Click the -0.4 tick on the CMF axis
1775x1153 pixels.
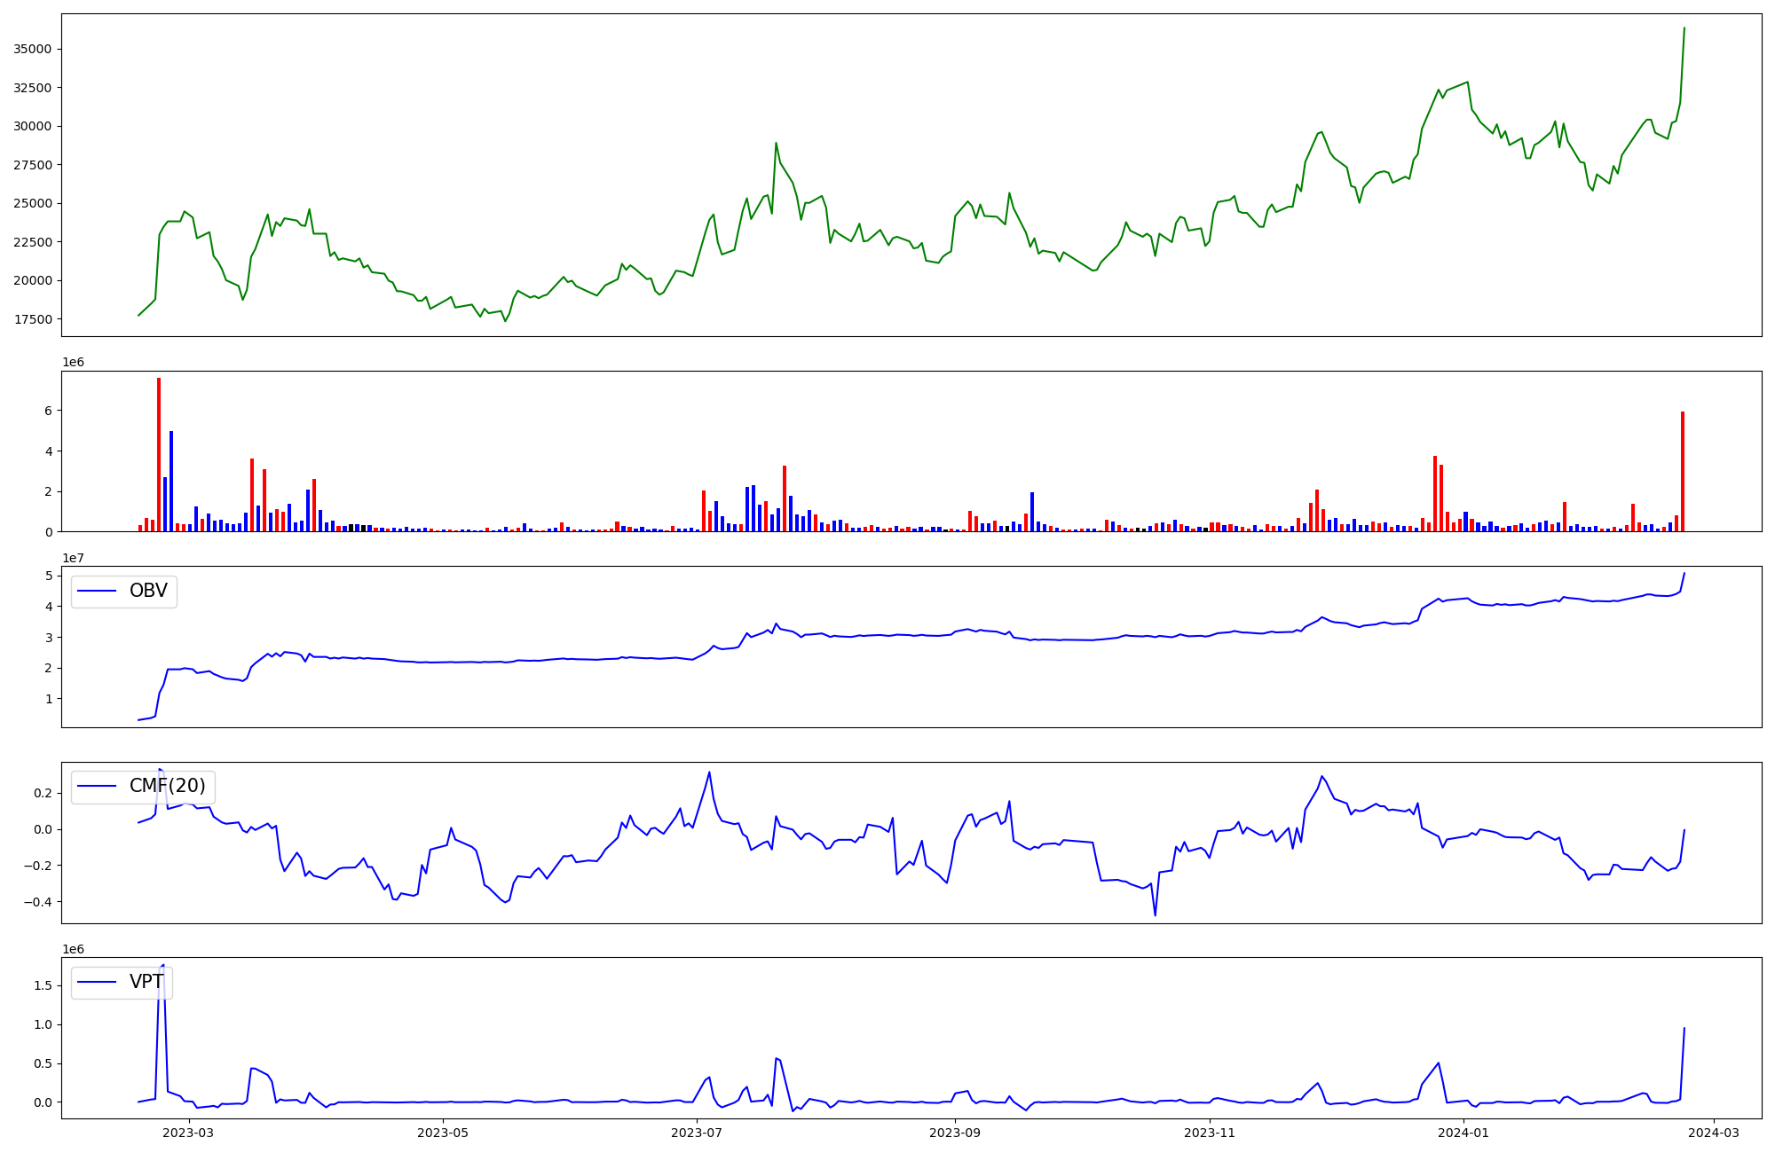38,902
